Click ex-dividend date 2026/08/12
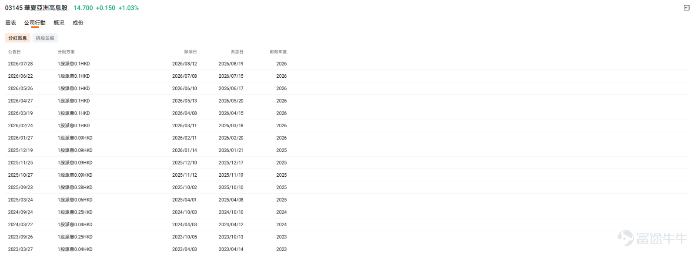Image resolution: width=696 pixels, height=254 pixels. click(184, 64)
